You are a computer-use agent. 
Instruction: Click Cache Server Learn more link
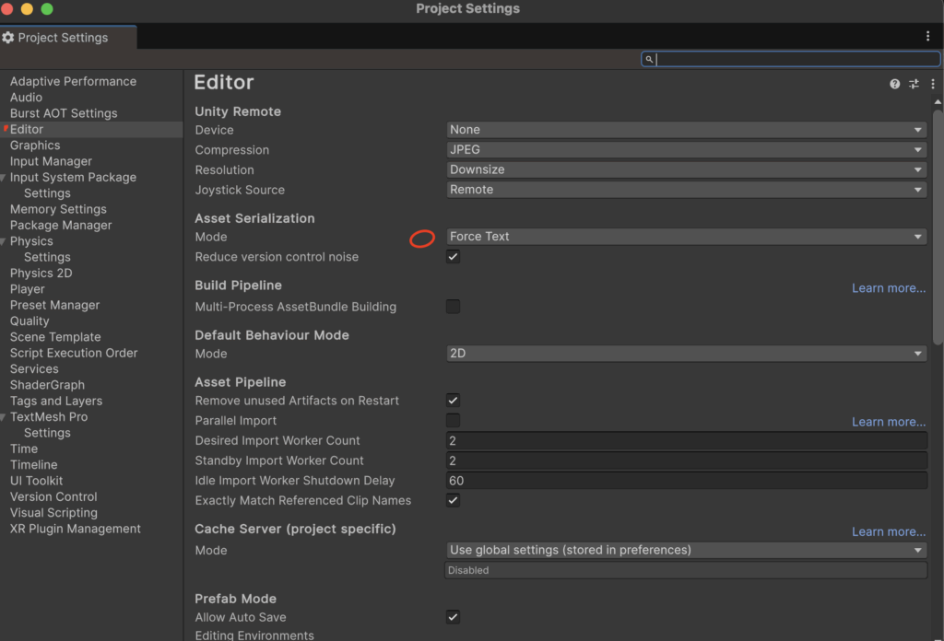pos(889,531)
